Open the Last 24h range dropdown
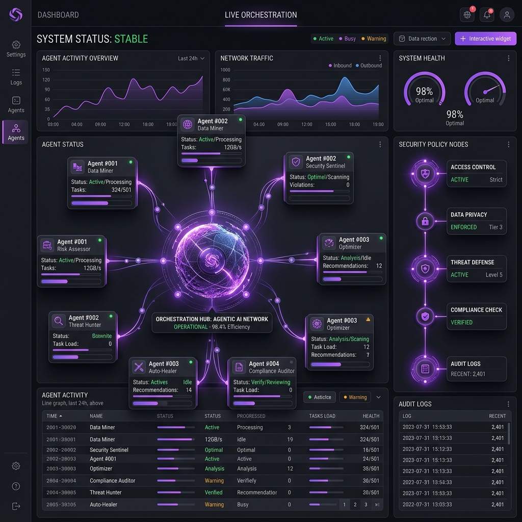Image resolution: width=522 pixels, height=522 pixels. pyautogui.click(x=191, y=58)
